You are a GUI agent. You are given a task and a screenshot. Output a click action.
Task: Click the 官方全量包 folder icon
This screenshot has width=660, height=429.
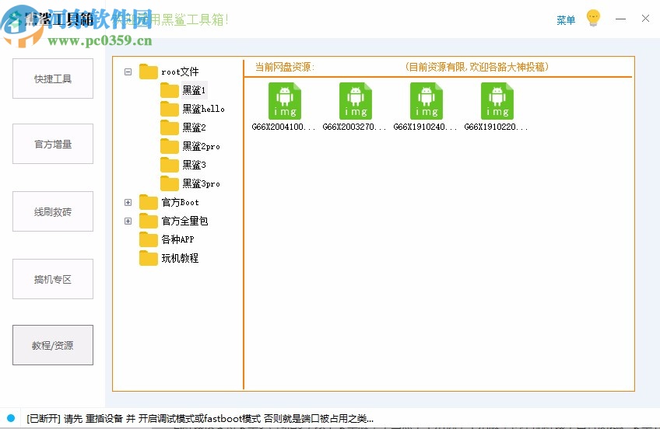click(x=149, y=221)
